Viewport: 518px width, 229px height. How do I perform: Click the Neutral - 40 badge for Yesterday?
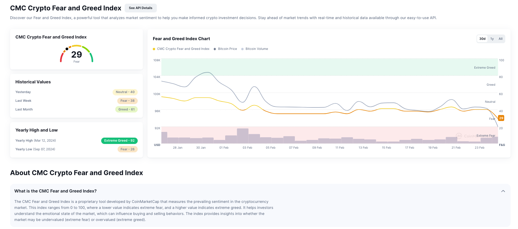tap(125, 92)
